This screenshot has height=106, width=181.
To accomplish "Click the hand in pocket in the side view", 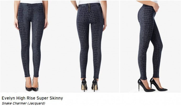I will (156, 7).
